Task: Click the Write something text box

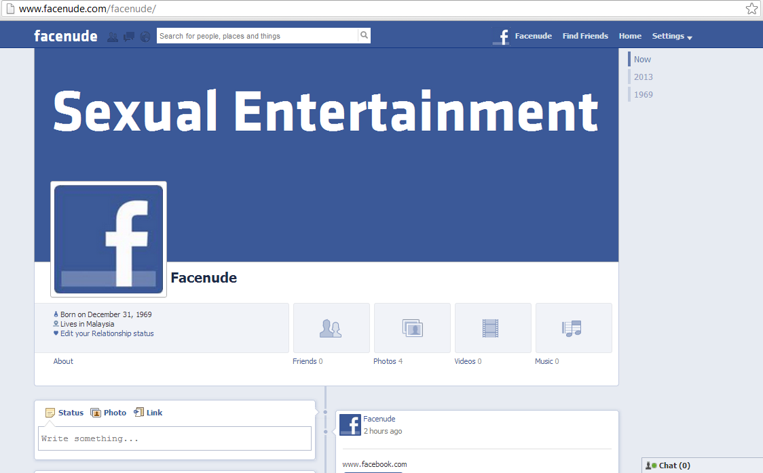Action: 174,438
